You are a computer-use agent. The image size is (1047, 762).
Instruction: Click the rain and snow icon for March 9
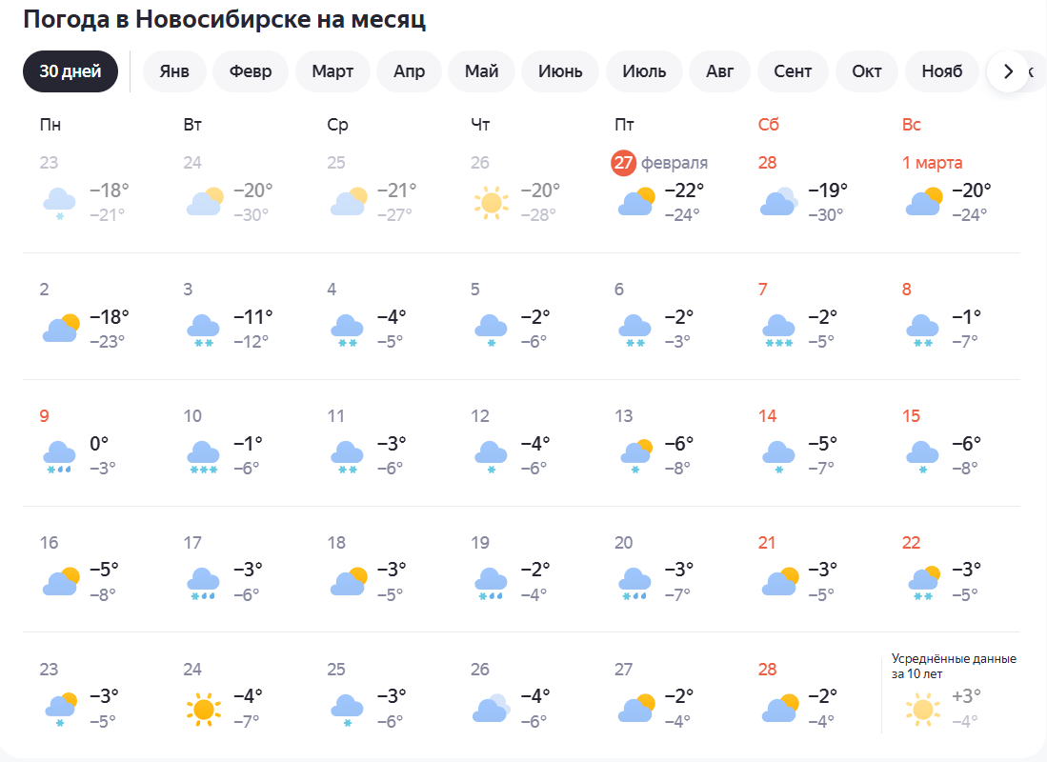tap(59, 455)
